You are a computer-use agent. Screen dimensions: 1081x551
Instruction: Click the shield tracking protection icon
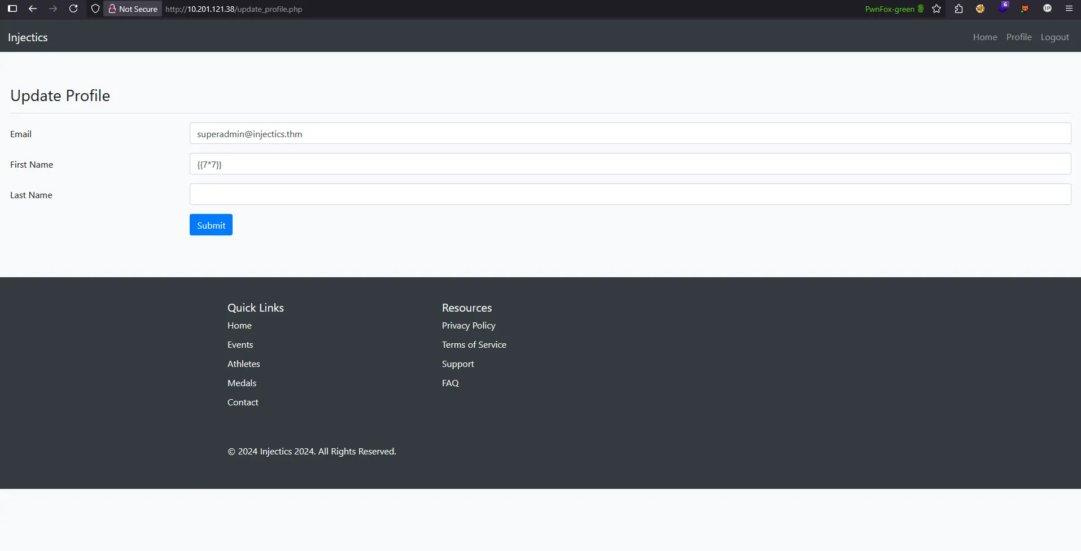(x=95, y=8)
